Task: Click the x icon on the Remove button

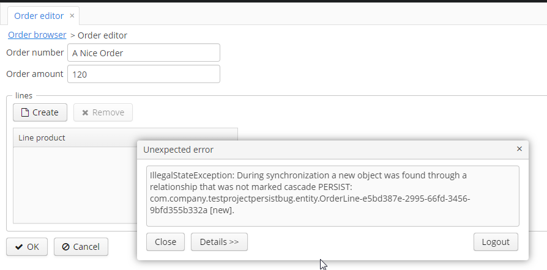Action: click(x=85, y=112)
